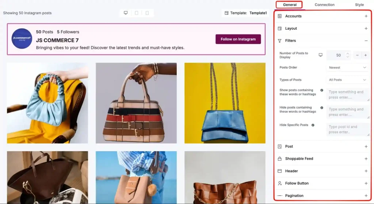Click the down arrow in post count field
The width and height of the screenshot is (374, 204).
point(348,57)
